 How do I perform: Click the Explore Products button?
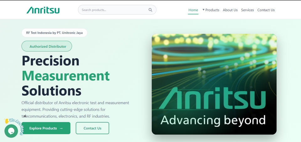pyautogui.click(x=46, y=128)
